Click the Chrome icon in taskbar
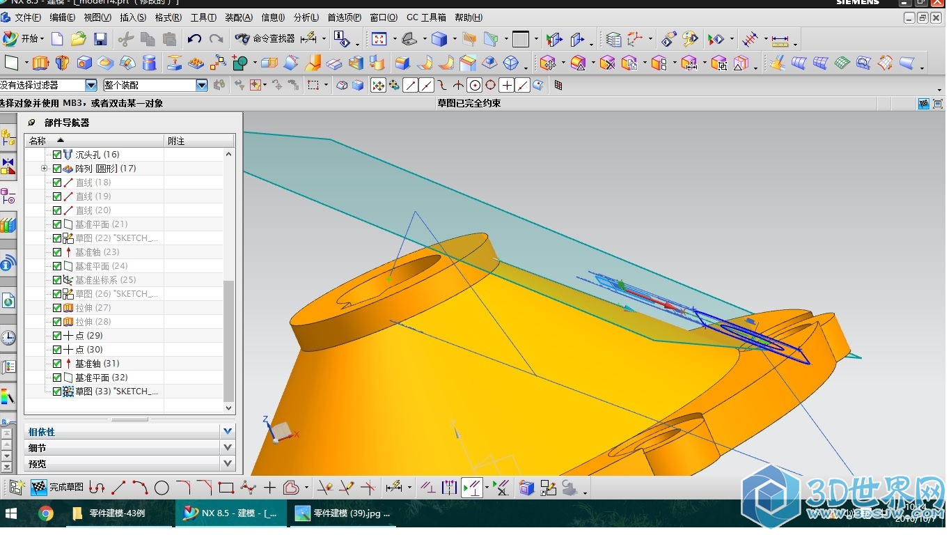Viewport: 951px width, 535px height. coord(46,514)
